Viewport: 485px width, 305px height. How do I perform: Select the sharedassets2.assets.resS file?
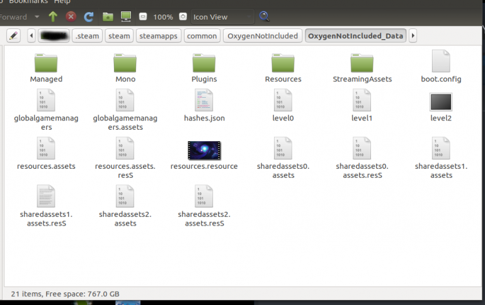point(204,206)
